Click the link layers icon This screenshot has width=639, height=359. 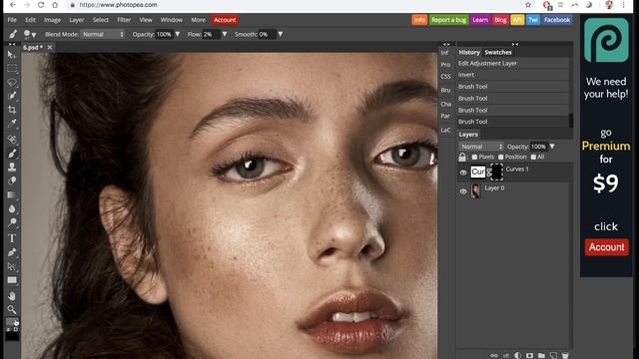pos(494,355)
